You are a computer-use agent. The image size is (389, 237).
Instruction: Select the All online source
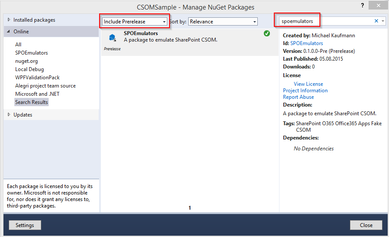pos(18,45)
